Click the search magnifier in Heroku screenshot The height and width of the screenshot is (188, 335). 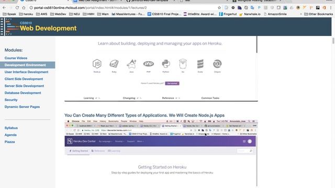click(251, 151)
